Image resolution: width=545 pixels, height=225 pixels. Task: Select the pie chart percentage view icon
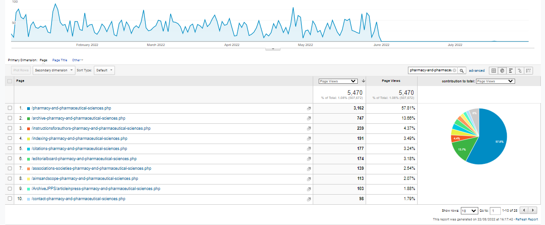point(503,70)
